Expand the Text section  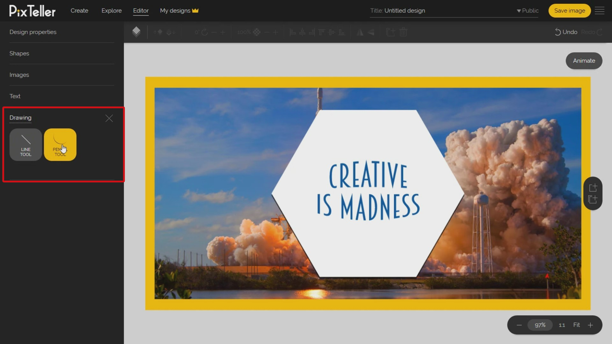coord(62,96)
